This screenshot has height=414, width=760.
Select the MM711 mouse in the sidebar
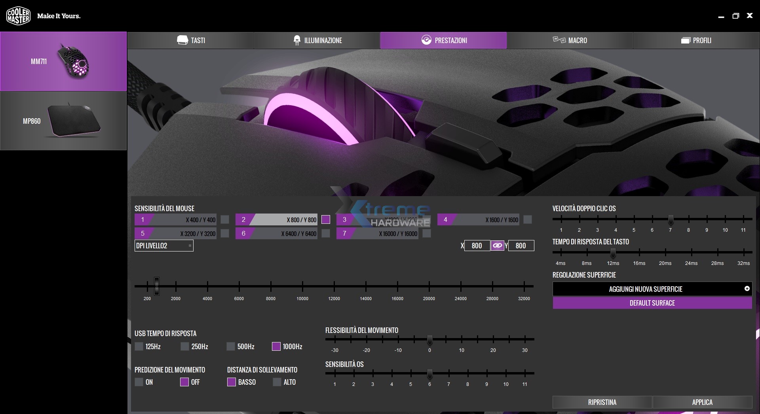63,61
